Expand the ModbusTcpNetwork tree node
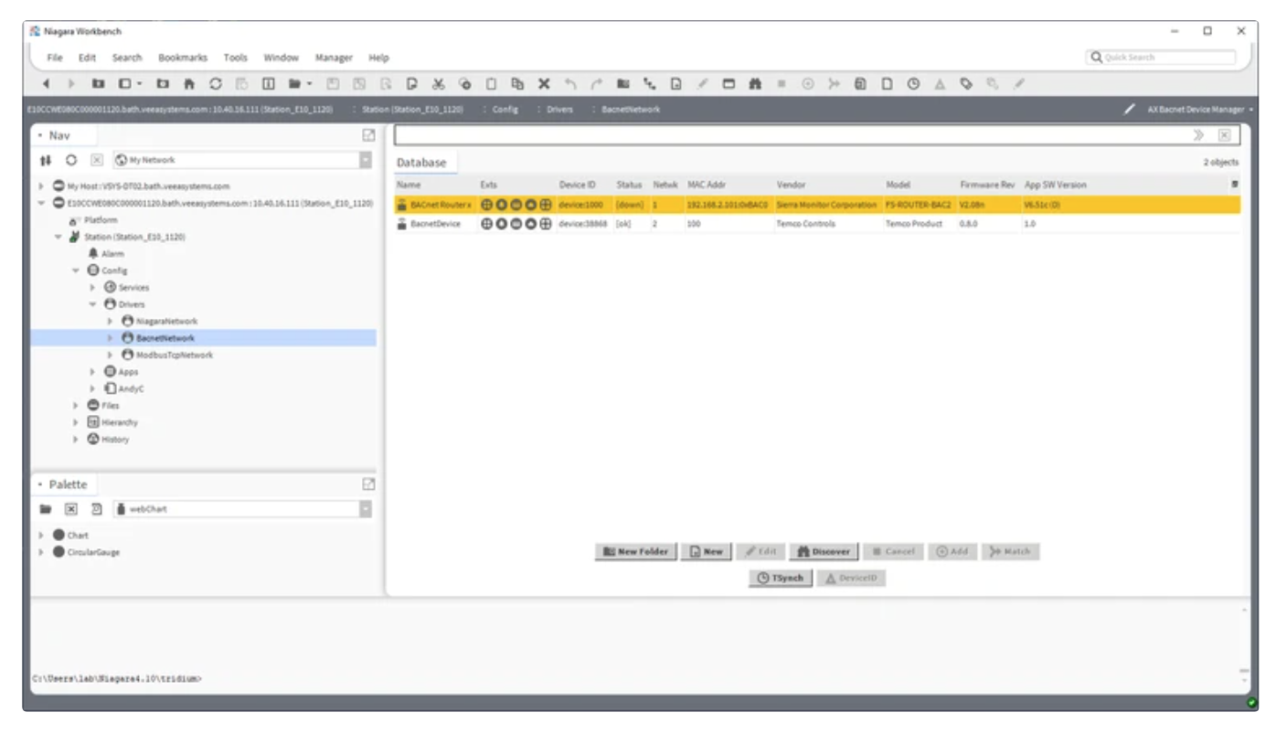 tap(111, 356)
